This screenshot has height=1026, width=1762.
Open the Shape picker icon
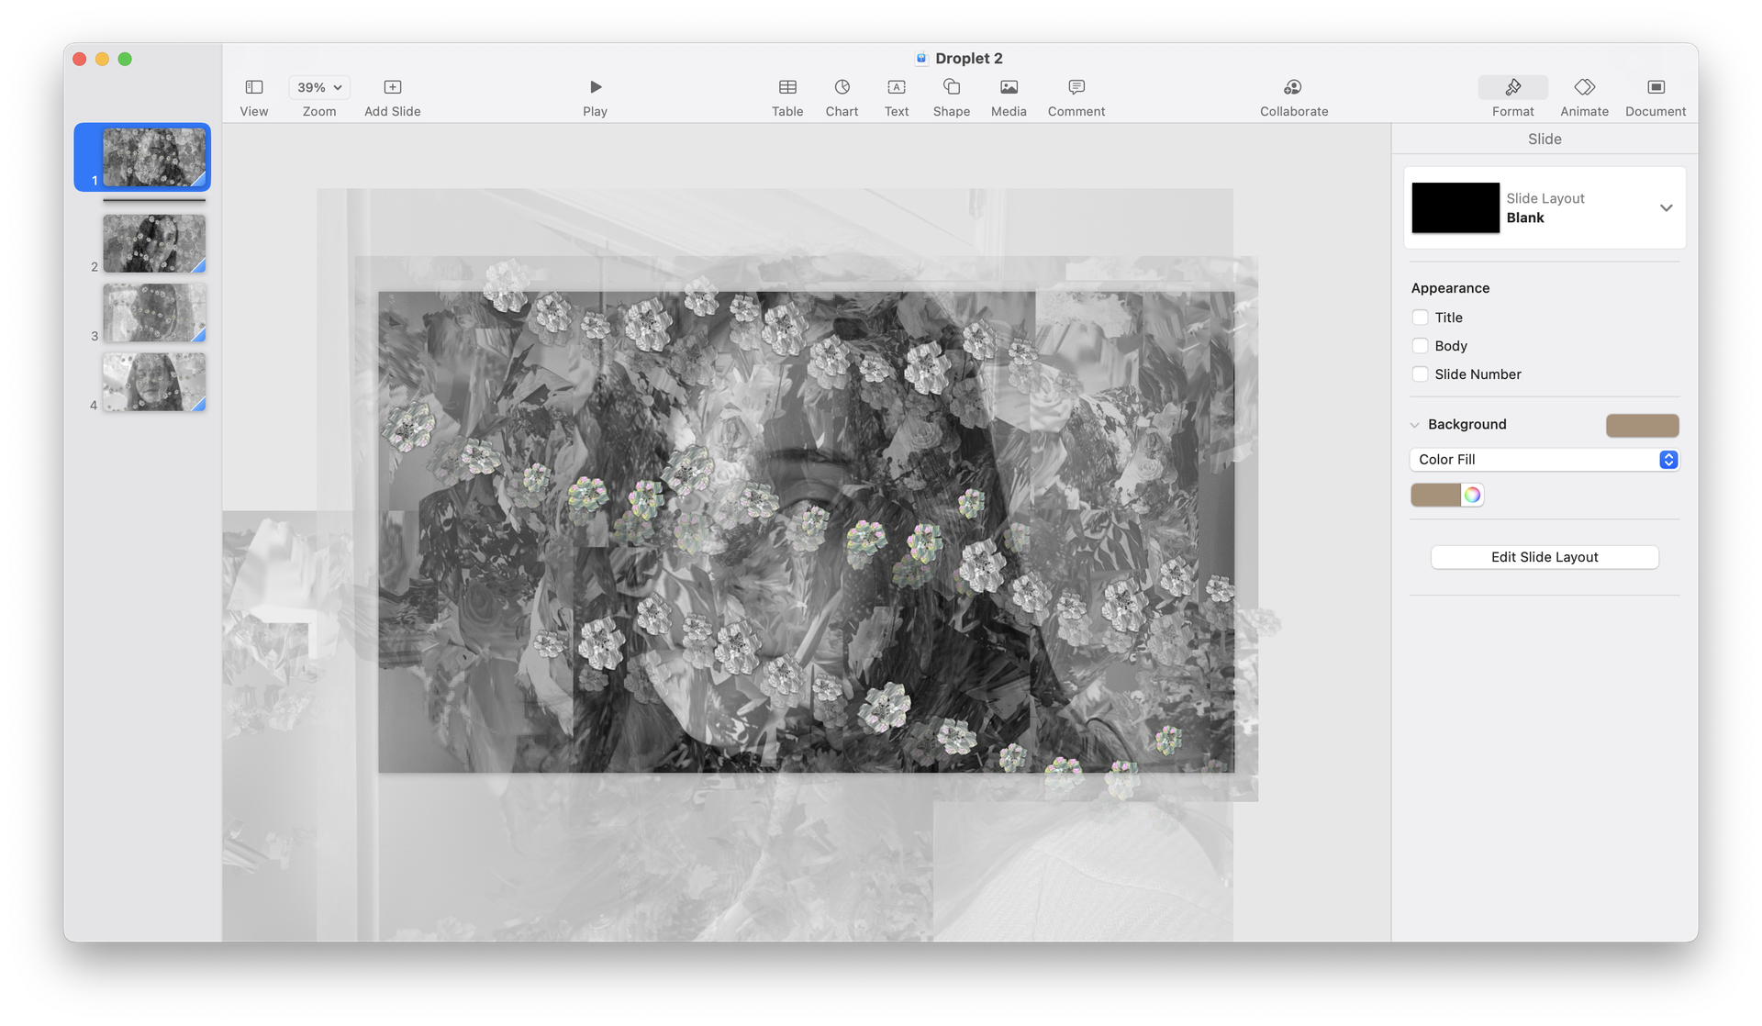pos(952,87)
